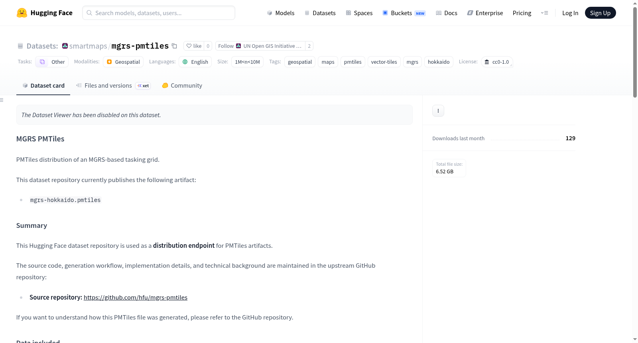This screenshot has width=638, height=343.
Task: Click the smartmaps organization avatar
Action: coord(65,46)
